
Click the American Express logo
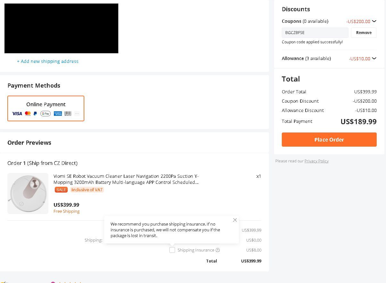(x=58, y=114)
